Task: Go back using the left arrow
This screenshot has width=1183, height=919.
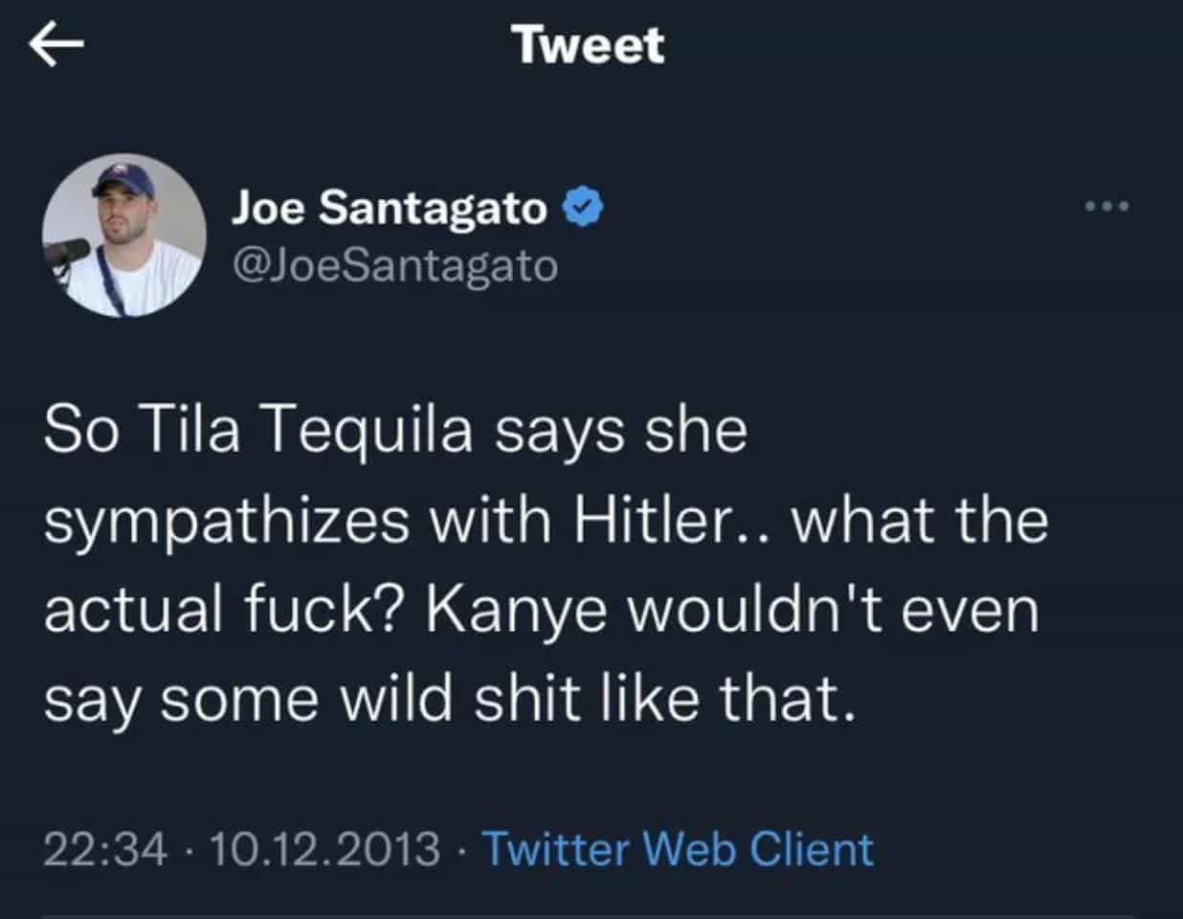Action: pyautogui.click(x=56, y=45)
